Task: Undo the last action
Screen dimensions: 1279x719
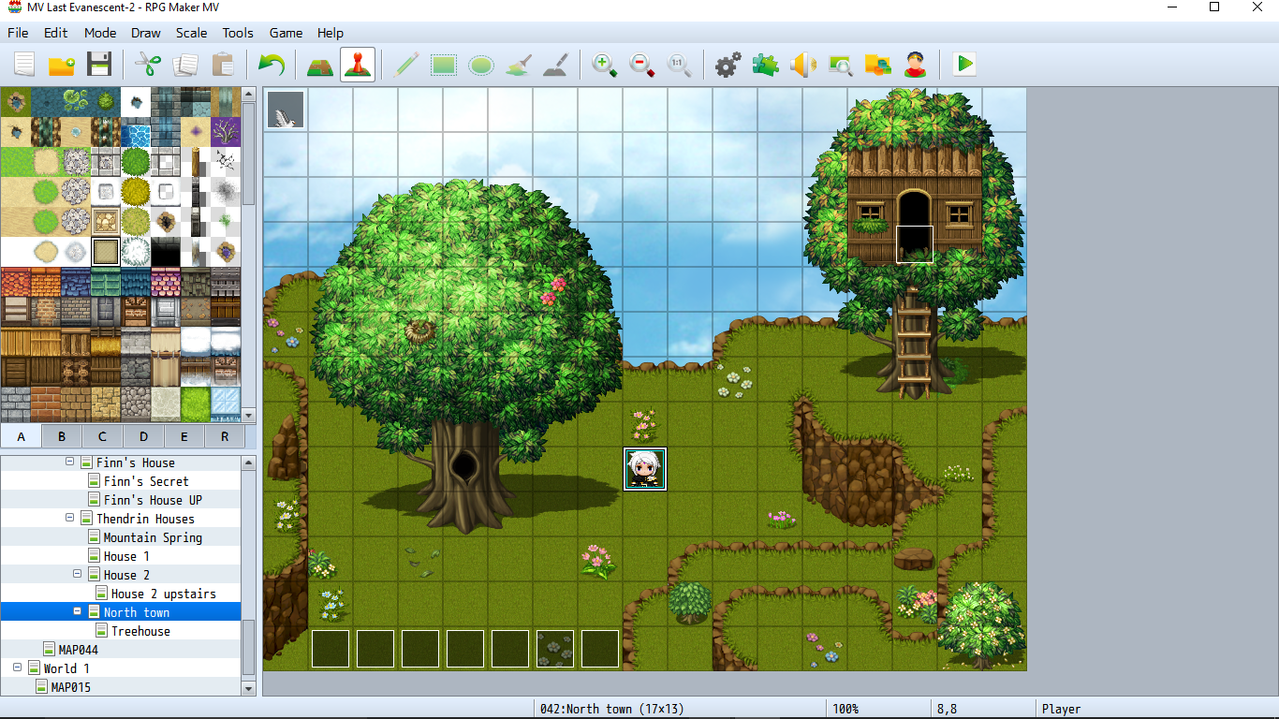Action: click(x=272, y=65)
